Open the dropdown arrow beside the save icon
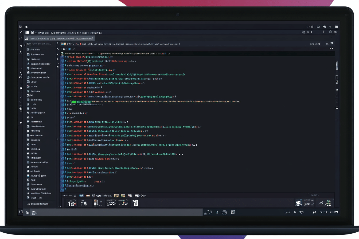This screenshot has height=239, width=359. pos(36,33)
